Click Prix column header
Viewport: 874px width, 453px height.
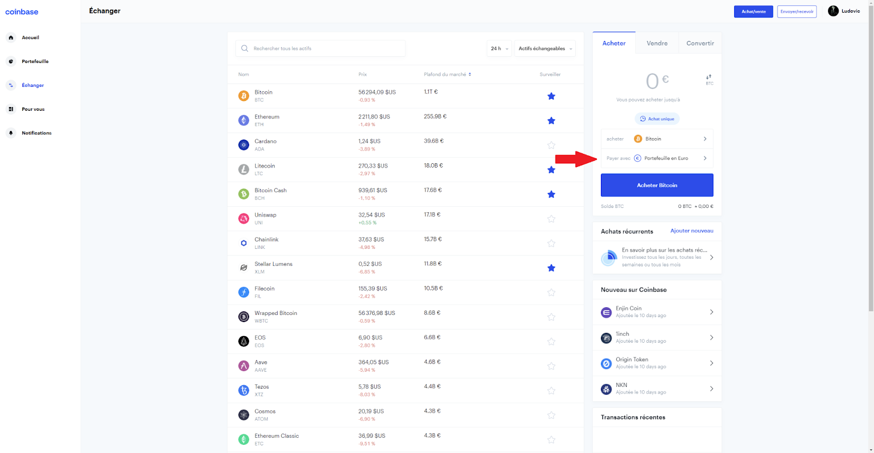pyautogui.click(x=363, y=74)
